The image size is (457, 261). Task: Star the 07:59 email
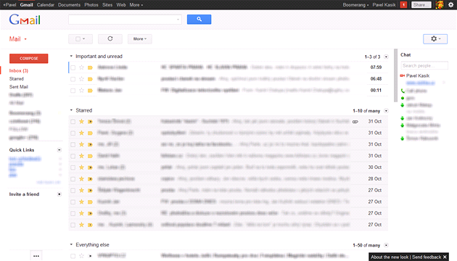81,67
